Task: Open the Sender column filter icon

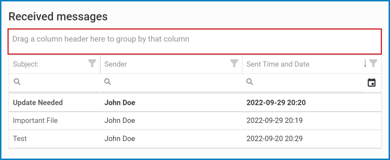Action: pos(234,64)
